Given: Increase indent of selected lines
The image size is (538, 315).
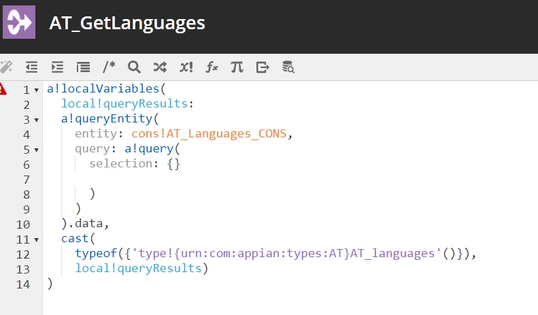Looking at the screenshot, I should (x=57, y=67).
